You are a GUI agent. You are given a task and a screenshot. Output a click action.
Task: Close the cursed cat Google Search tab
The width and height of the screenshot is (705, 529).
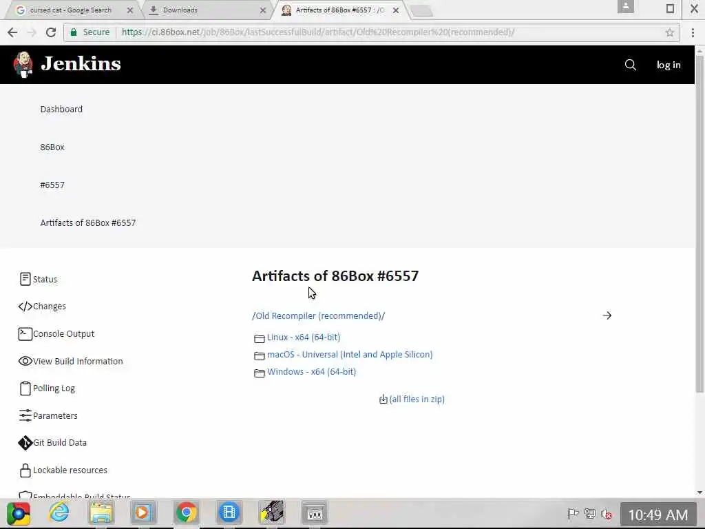point(130,10)
